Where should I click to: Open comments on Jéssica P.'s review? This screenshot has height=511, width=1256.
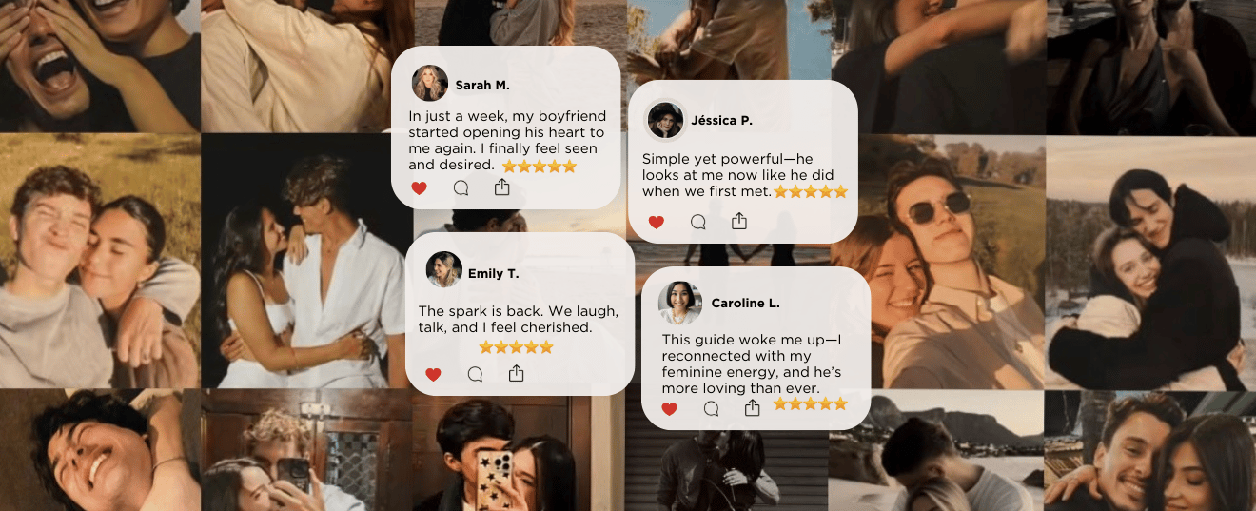click(698, 222)
